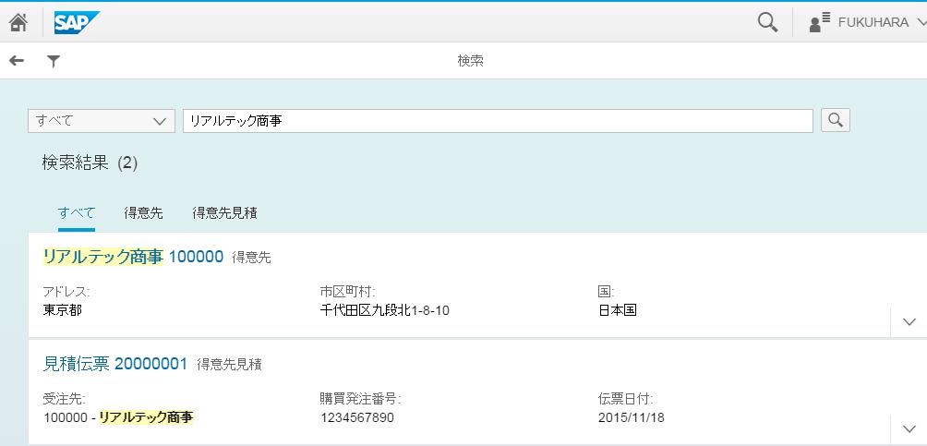Image resolution: width=927 pixels, height=446 pixels.
Task: Open the filter funnel icon
Action: tap(54, 61)
